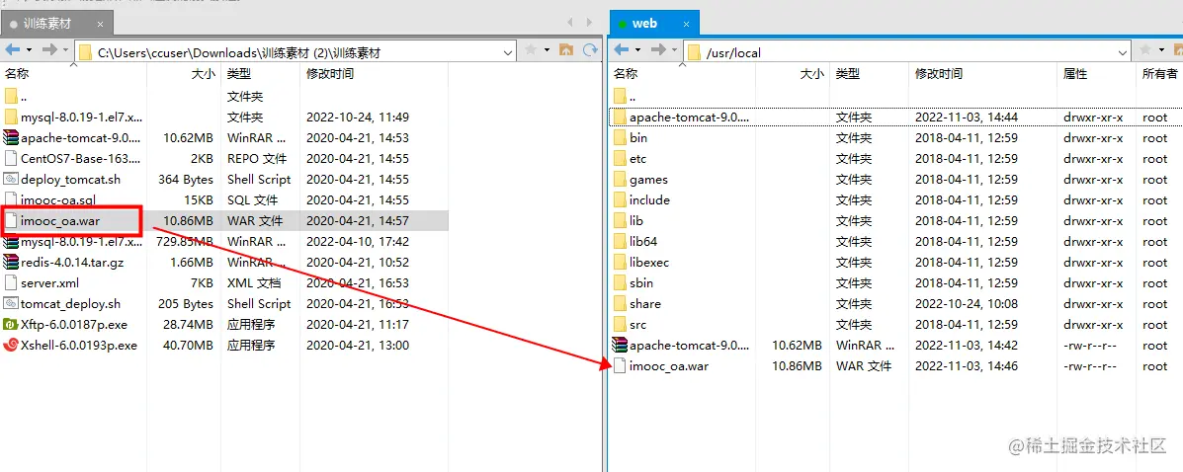The width and height of the screenshot is (1183, 472).
Task: Open remote bookmark star dropdown arrow
Action: click(x=1161, y=49)
